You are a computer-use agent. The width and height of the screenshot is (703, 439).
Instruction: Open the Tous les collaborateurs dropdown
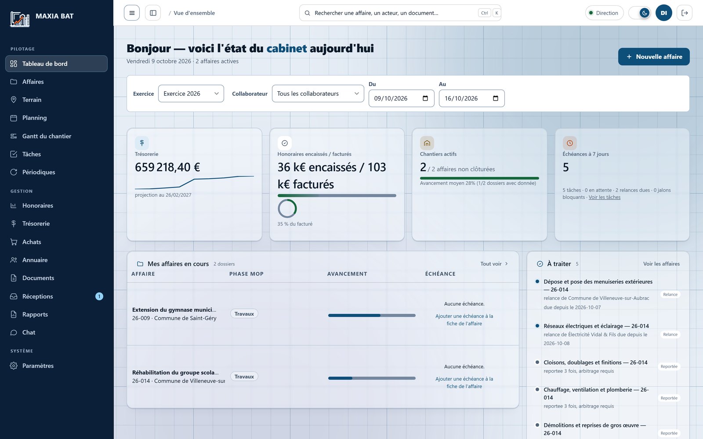click(x=318, y=94)
